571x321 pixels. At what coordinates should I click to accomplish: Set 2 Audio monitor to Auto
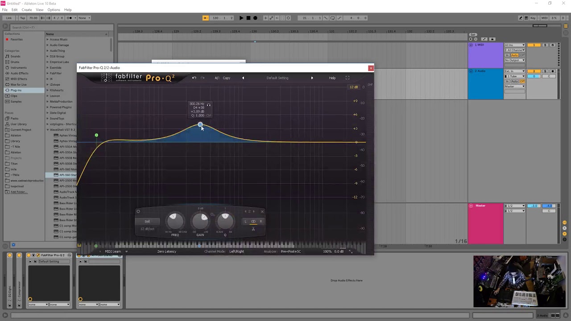[x=514, y=82]
